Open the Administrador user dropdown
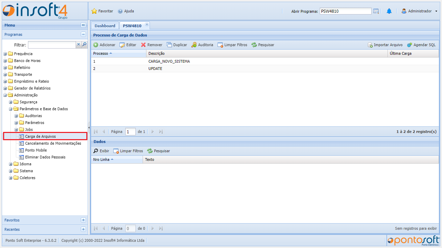The height and width of the screenshot is (248, 442). tap(420, 11)
